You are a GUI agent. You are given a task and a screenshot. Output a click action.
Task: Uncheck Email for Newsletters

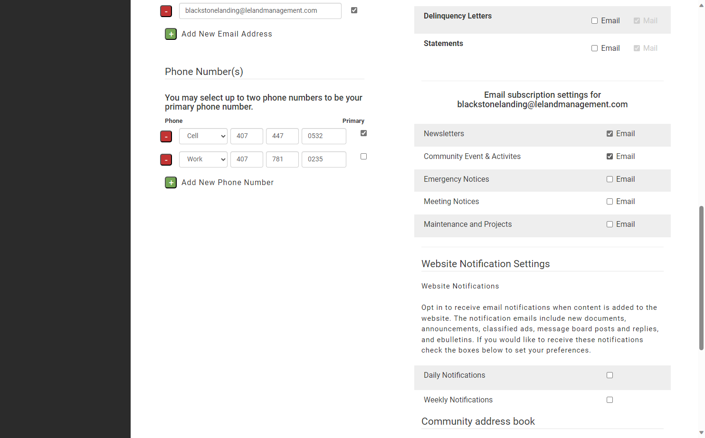coord(610,134)
